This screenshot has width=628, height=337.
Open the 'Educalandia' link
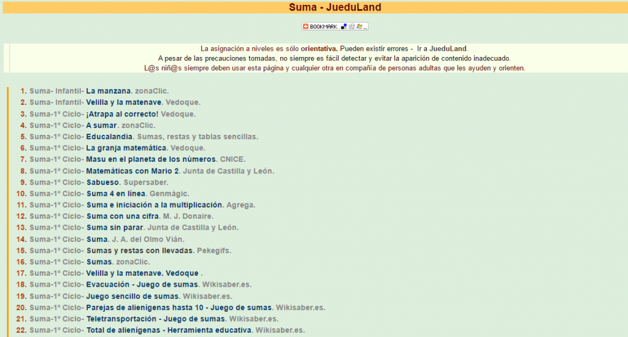pos(109,137)
